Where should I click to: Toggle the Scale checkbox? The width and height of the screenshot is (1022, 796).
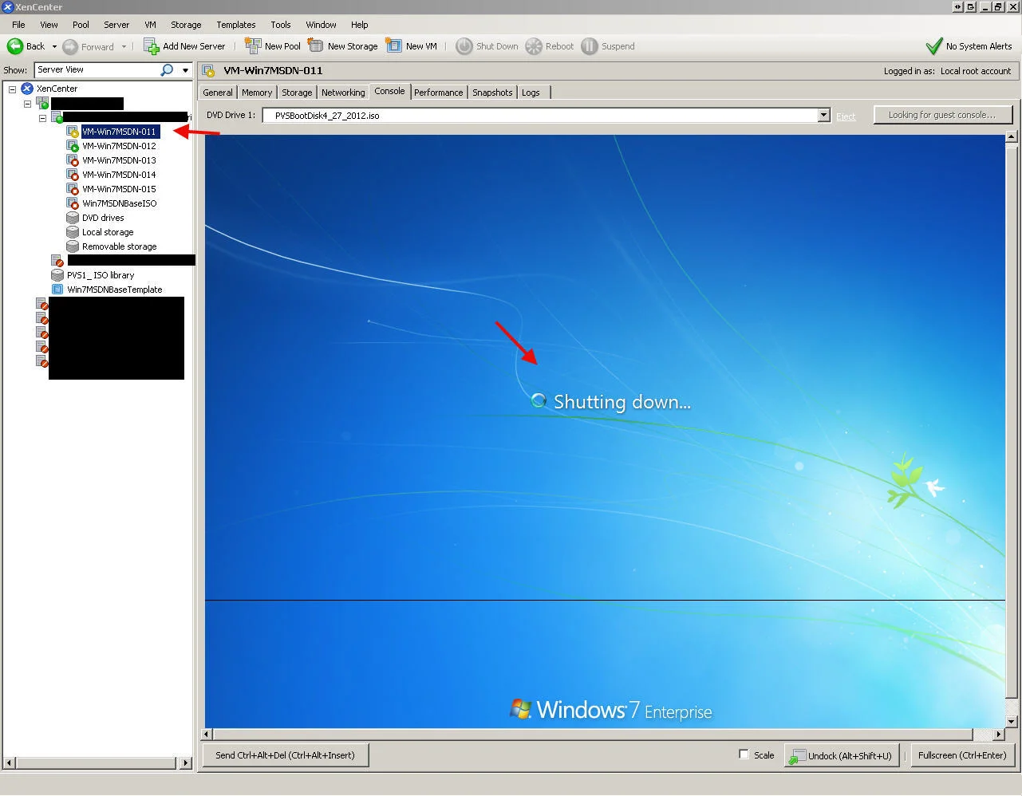744,755
